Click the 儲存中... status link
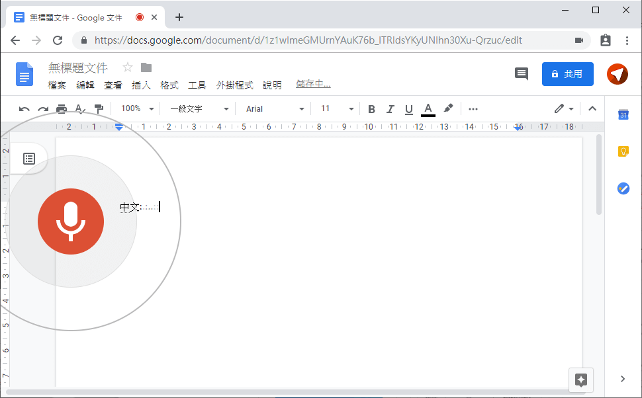 coord(313,84)
